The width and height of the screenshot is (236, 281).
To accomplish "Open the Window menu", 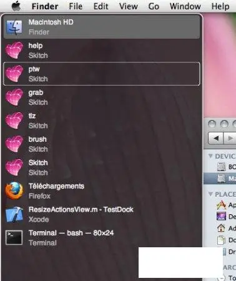I will point(185,6).
